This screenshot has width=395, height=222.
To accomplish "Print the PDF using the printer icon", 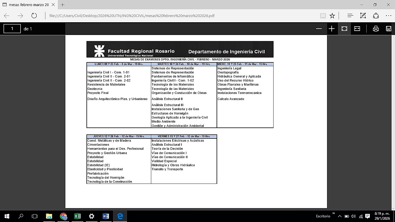I will pos(376,29).
